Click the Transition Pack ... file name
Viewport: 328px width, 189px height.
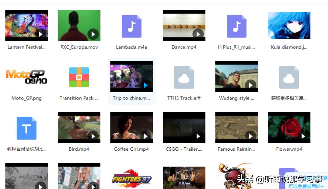pyautogui.click(x=79, y=98)
